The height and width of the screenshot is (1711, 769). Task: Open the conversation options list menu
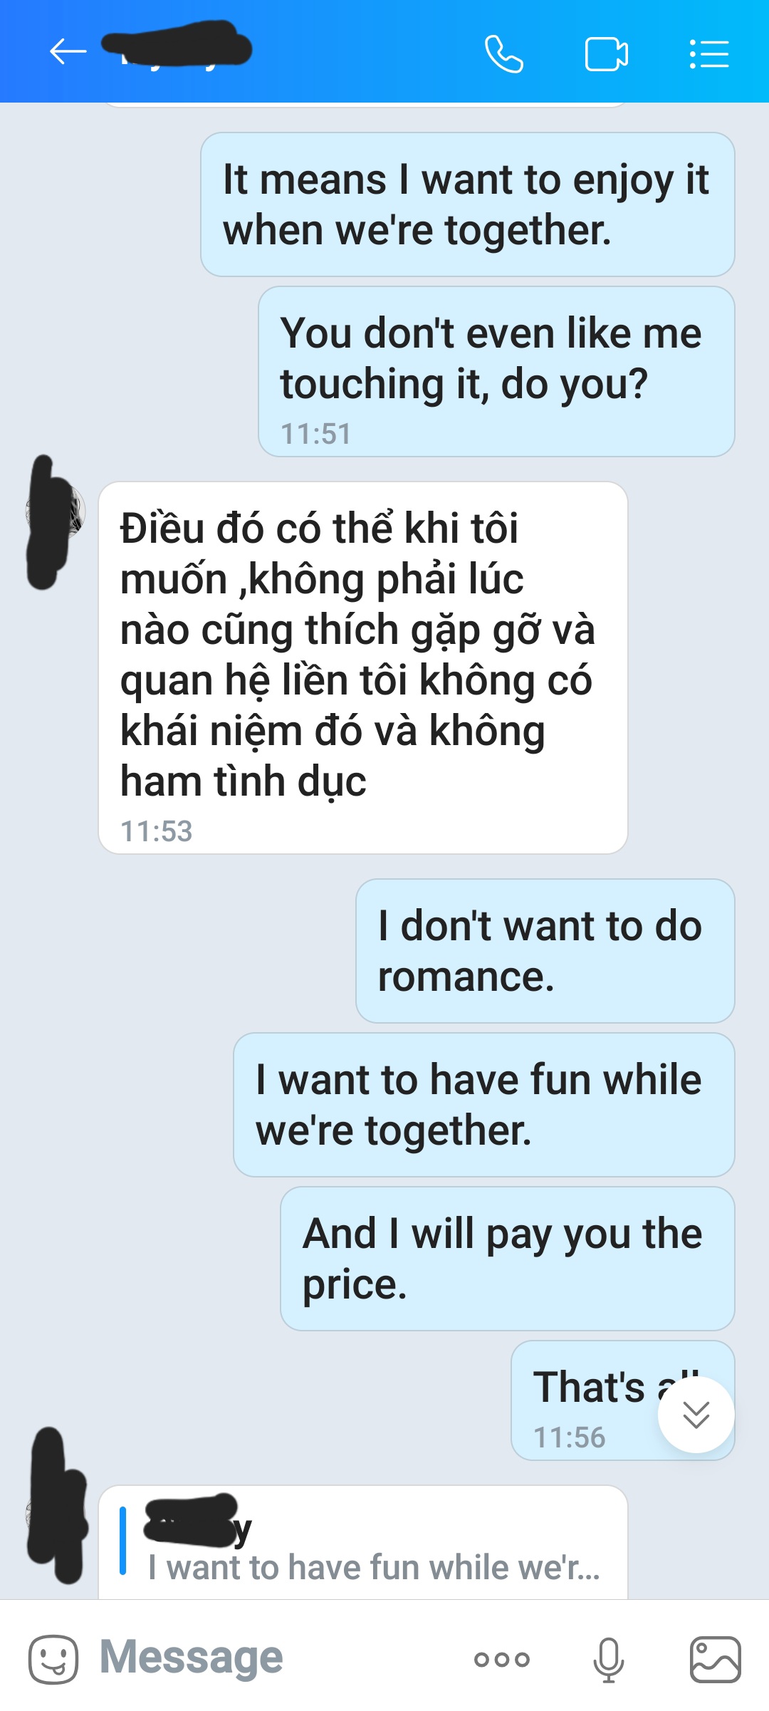(x=709, y=53)
